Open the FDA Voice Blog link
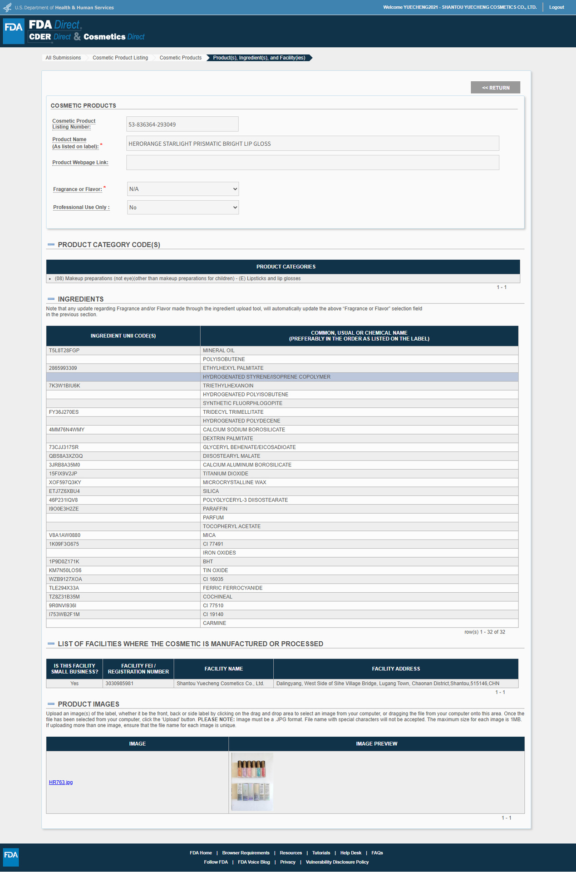Image resolution: width=576 pixels, height=872 pixels. pyautogui.click(x=254, y=862)
